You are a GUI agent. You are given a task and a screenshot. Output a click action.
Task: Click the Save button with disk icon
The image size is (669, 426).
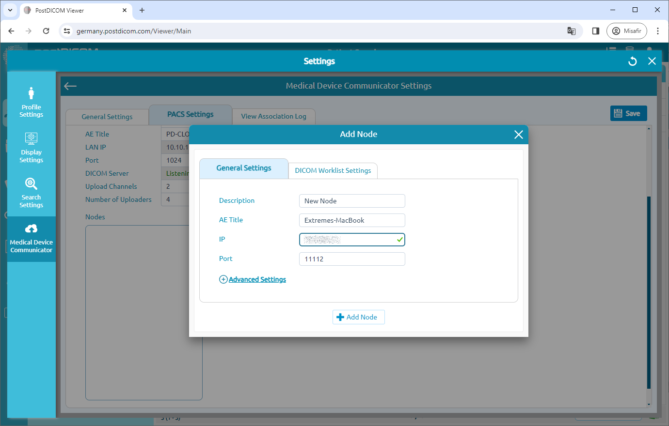pos(628,113)
